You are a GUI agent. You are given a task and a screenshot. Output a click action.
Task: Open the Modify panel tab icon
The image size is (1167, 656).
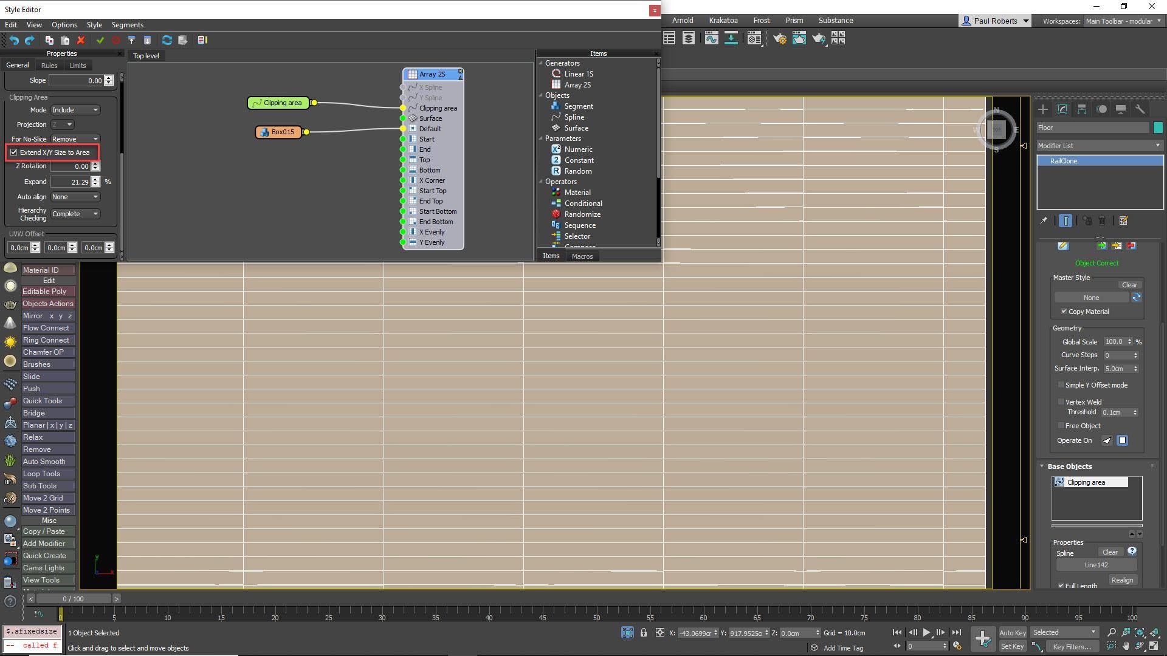(1062, 109)
